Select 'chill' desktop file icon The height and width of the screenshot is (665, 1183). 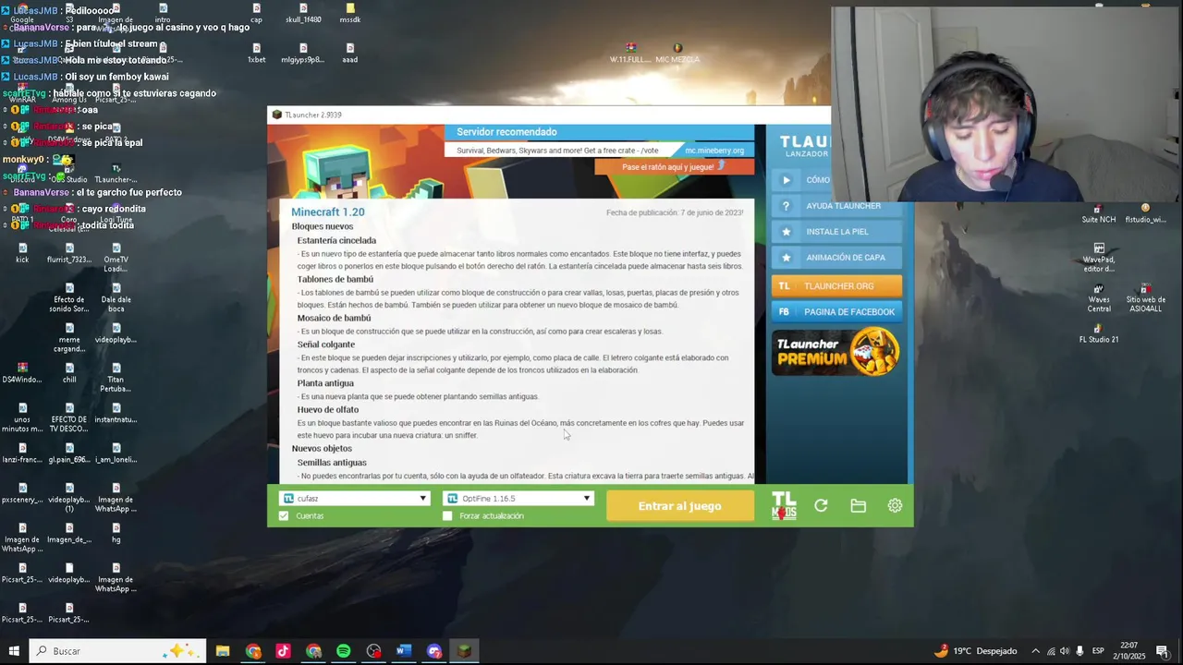(69, 373)
